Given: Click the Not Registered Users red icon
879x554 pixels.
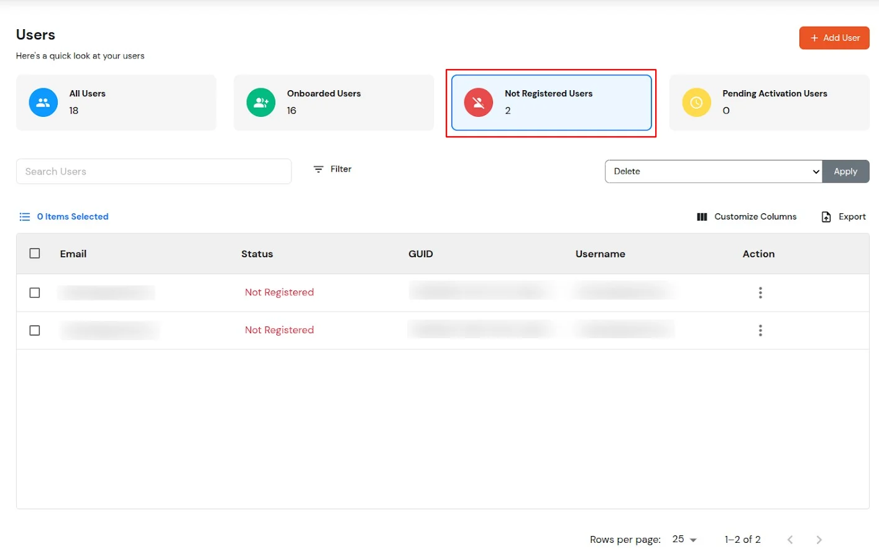Looking at the screenshot, I should (x=478, y=102).
